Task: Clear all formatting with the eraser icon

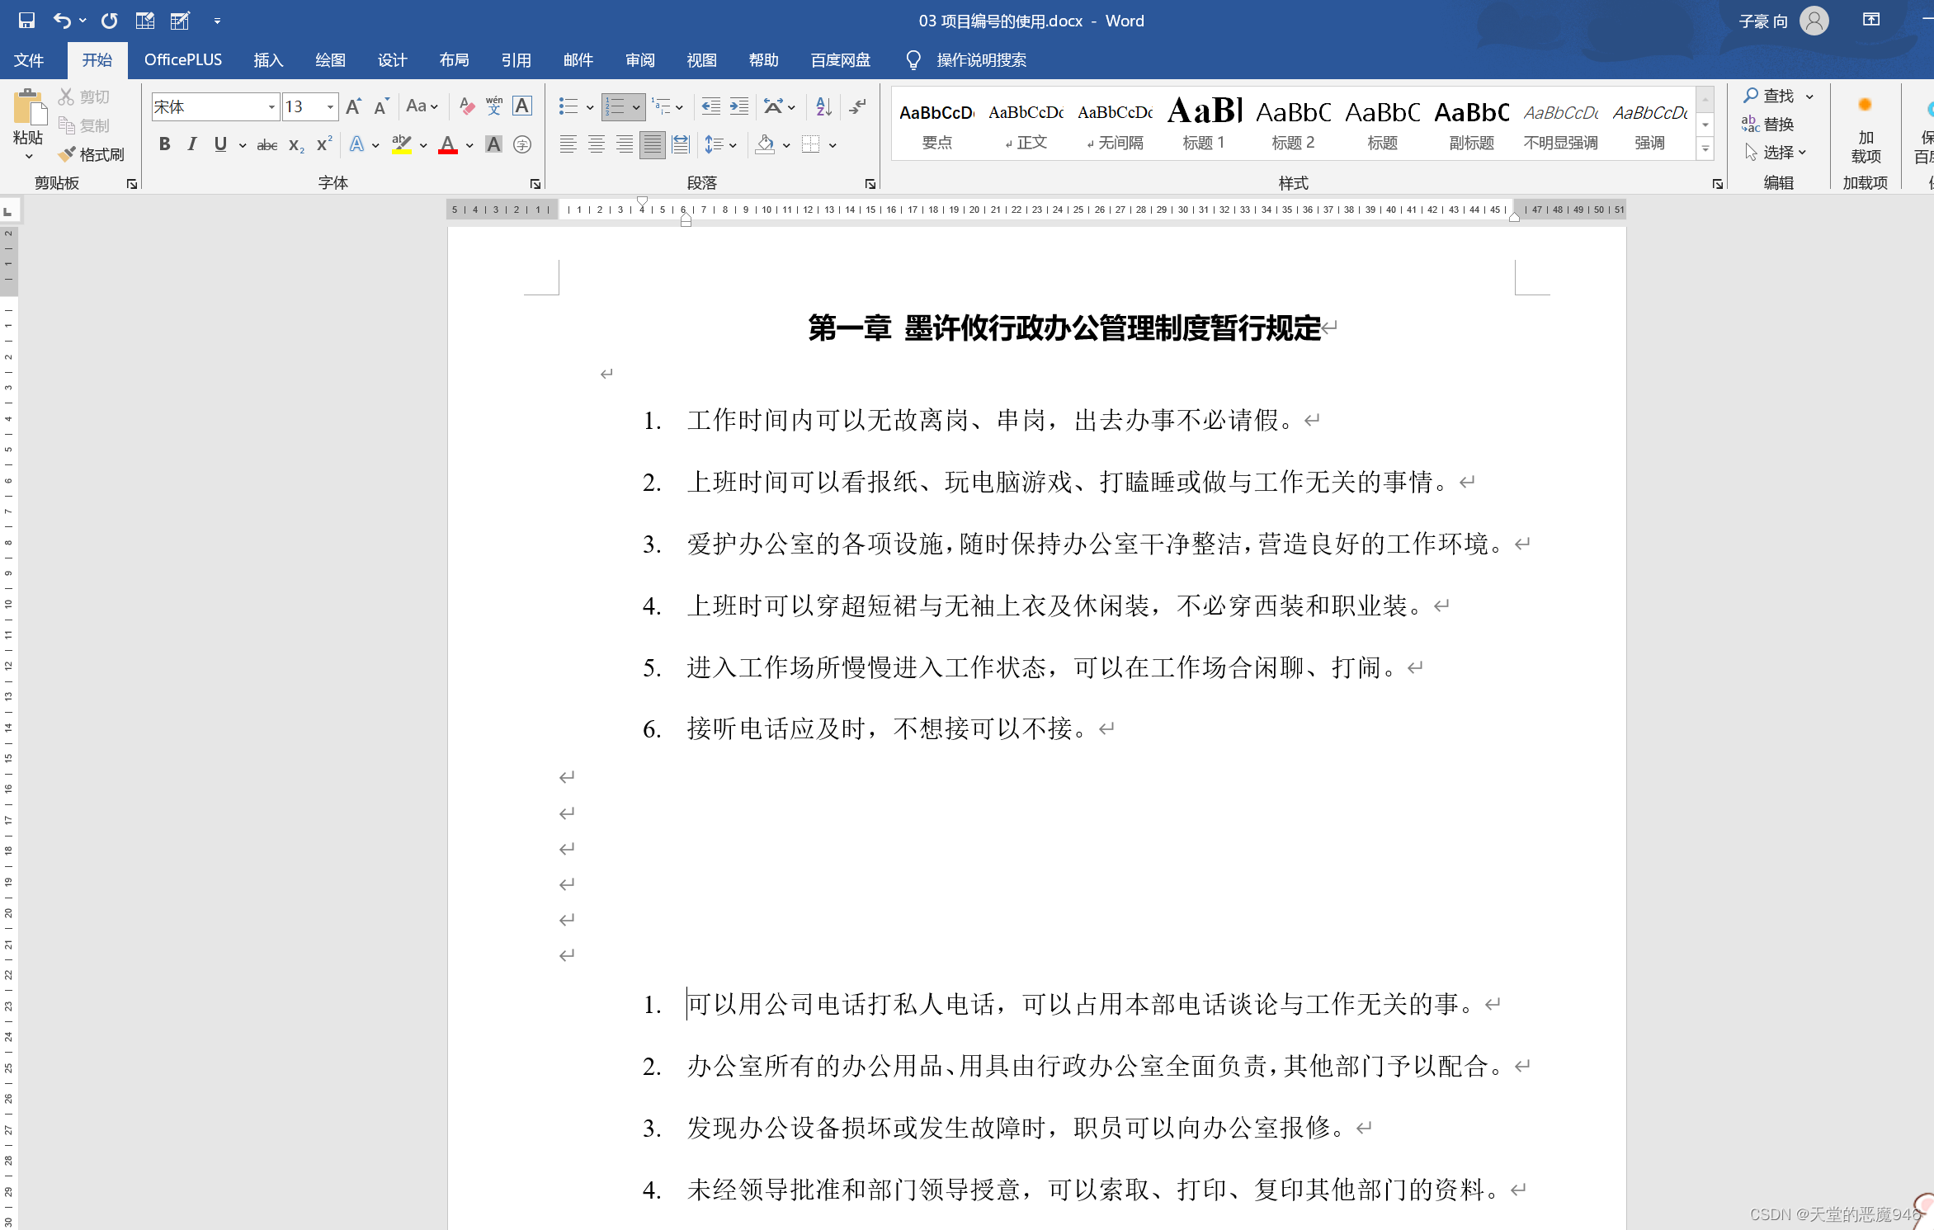Action: coord(467,106)
